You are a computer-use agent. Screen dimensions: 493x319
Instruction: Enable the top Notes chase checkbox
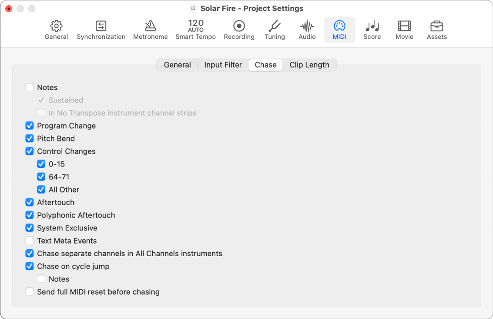click(30, 87)
